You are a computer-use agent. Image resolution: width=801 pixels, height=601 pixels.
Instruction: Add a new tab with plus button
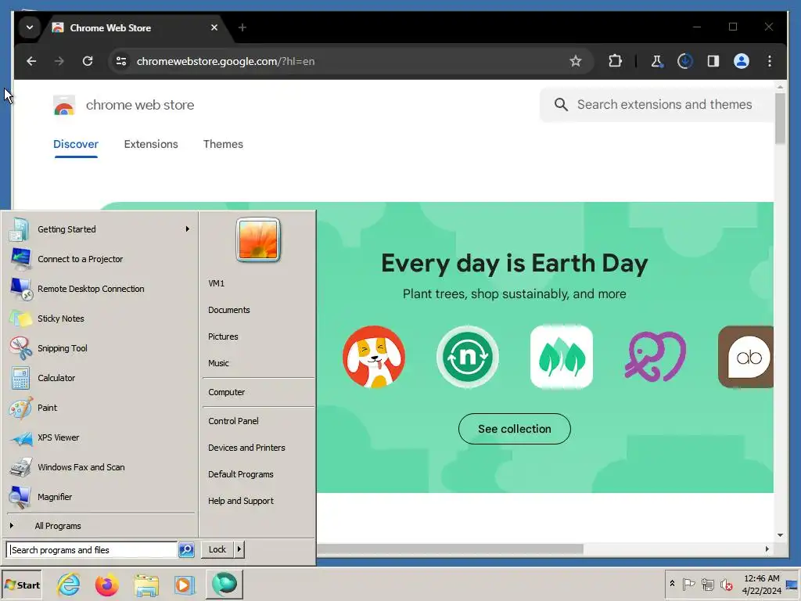[x=242, y=27]
